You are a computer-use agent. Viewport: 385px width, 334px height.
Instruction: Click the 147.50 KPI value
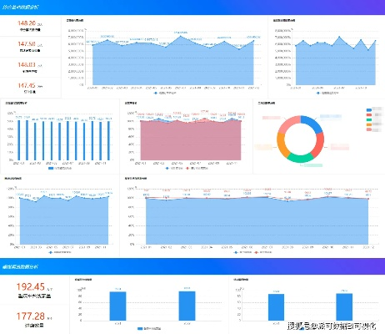click(x=27, y=44)
